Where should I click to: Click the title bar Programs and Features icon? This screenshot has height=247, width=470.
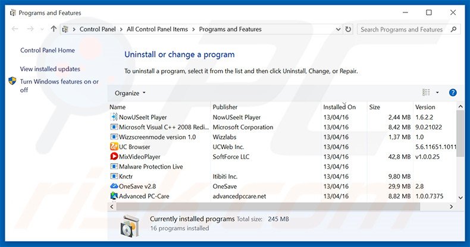tap(12, 13)
